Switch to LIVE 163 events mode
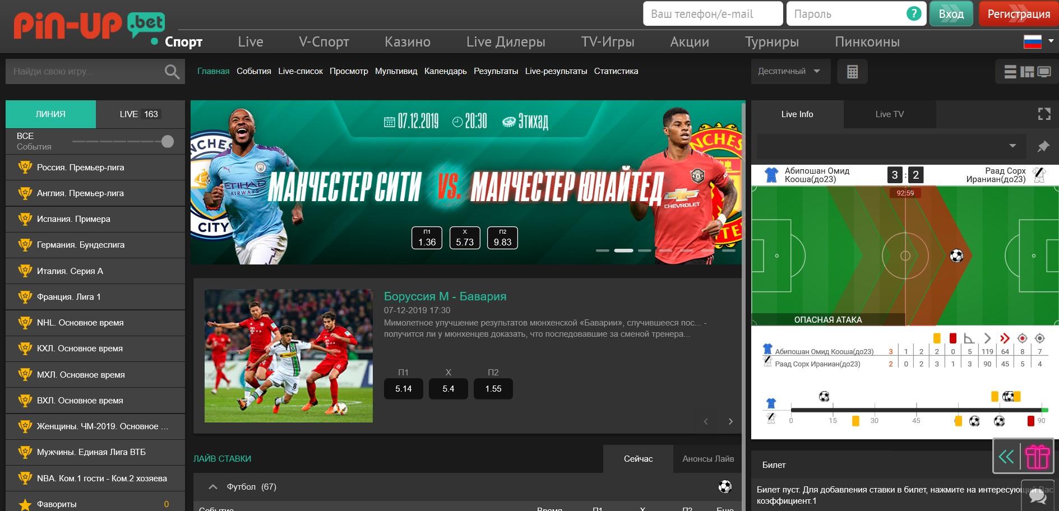Screen dimensions: 1059x511 [140, 114]
